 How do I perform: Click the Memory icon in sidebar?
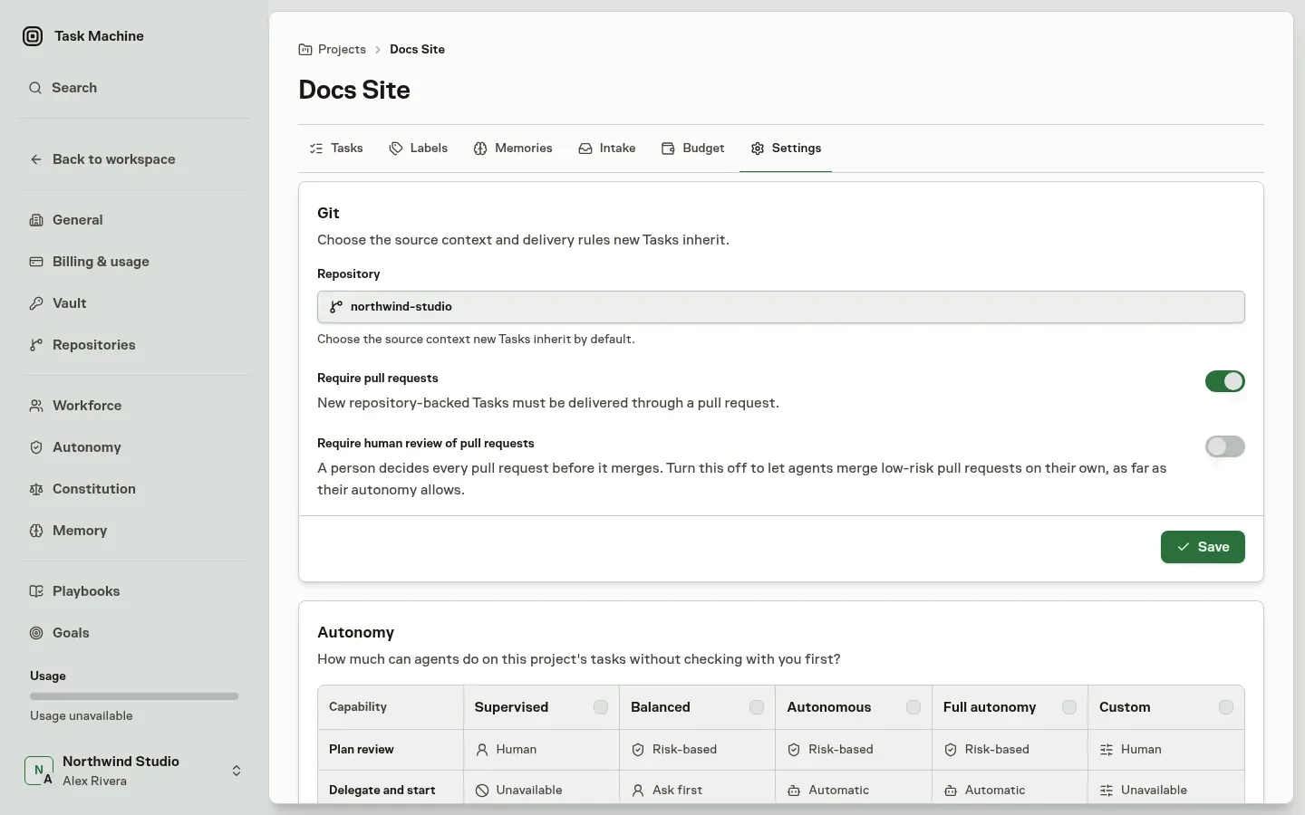tap(36, 531)
